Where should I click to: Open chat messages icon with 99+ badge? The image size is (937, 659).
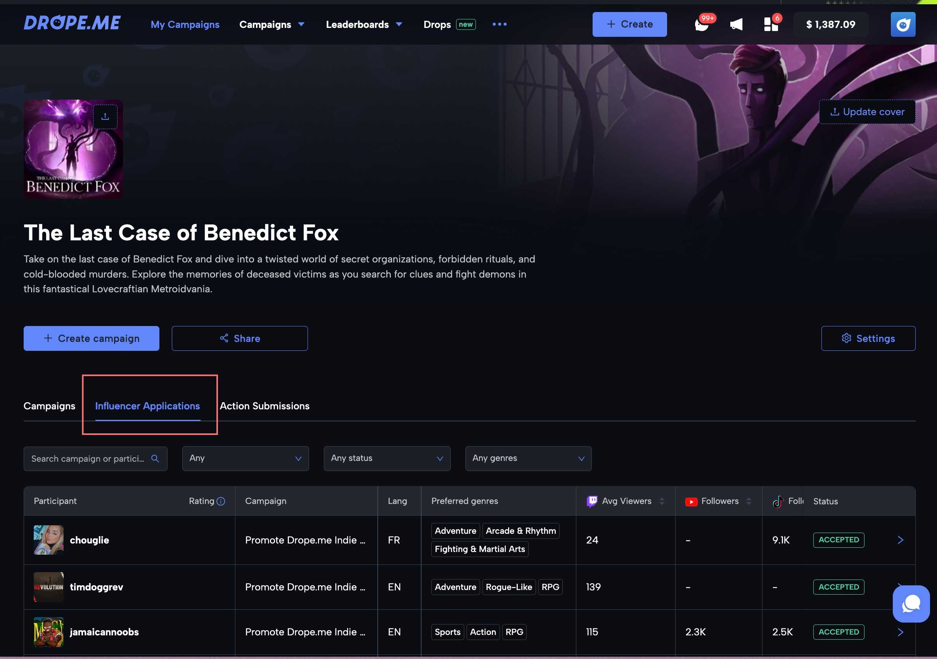702,24
